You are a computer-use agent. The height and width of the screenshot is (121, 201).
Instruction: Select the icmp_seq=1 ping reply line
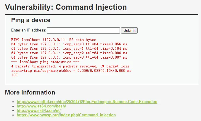click(x=69, y=49)
